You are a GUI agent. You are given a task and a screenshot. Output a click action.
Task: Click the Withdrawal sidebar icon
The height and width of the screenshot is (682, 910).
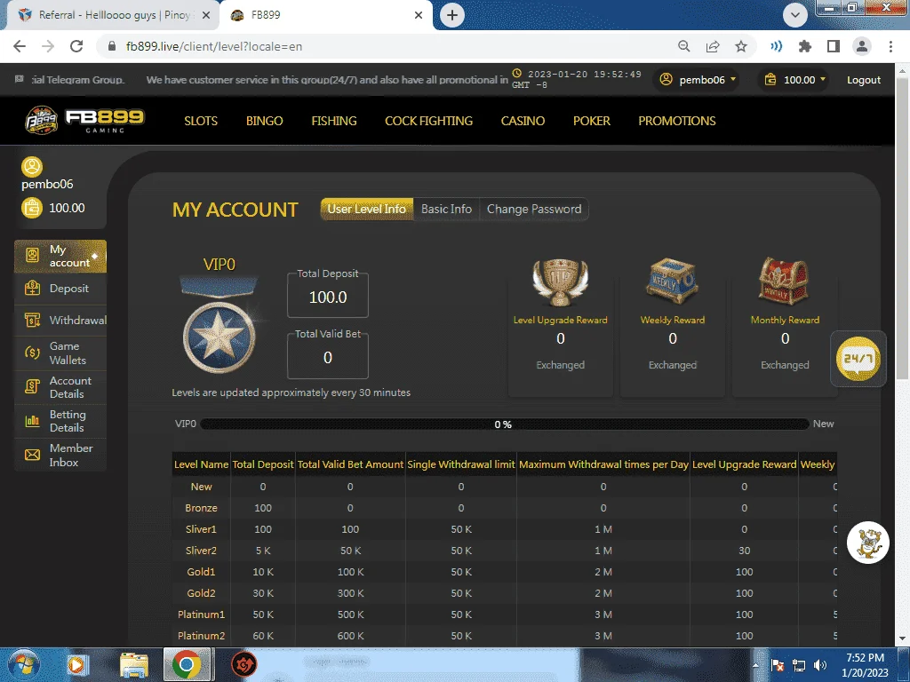point(33,320)
